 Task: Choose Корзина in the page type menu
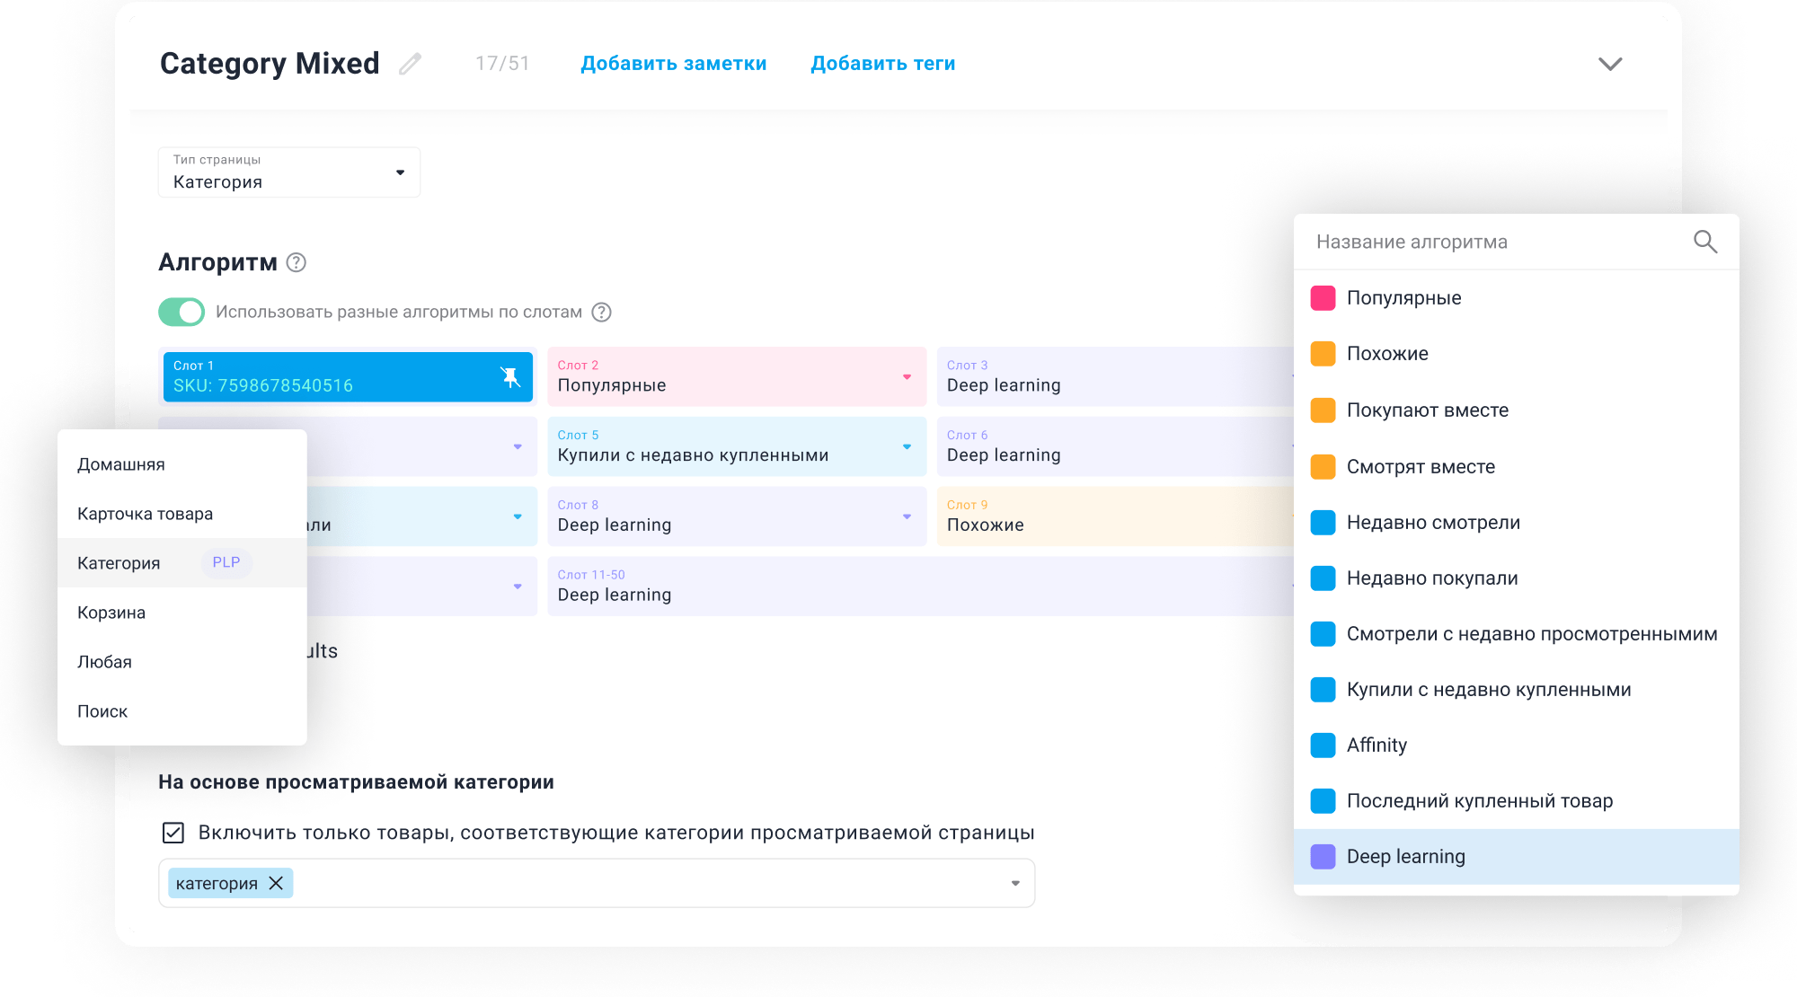pyautogui.click(x=111, y=613)
